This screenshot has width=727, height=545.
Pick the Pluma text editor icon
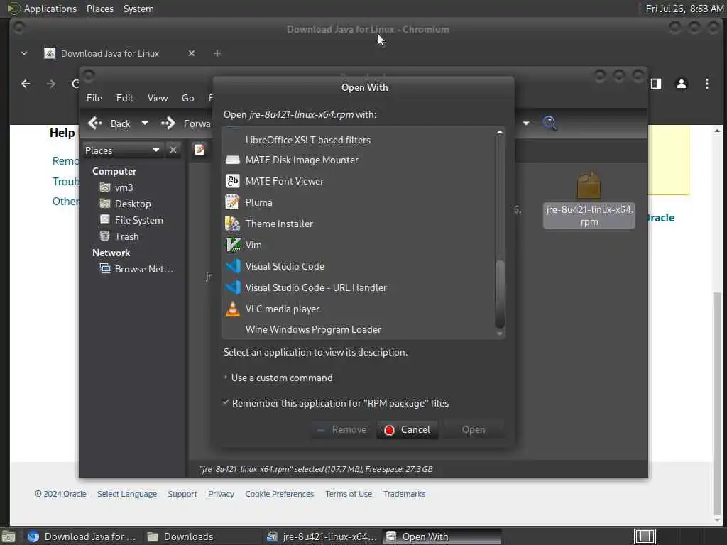point(232,202)
